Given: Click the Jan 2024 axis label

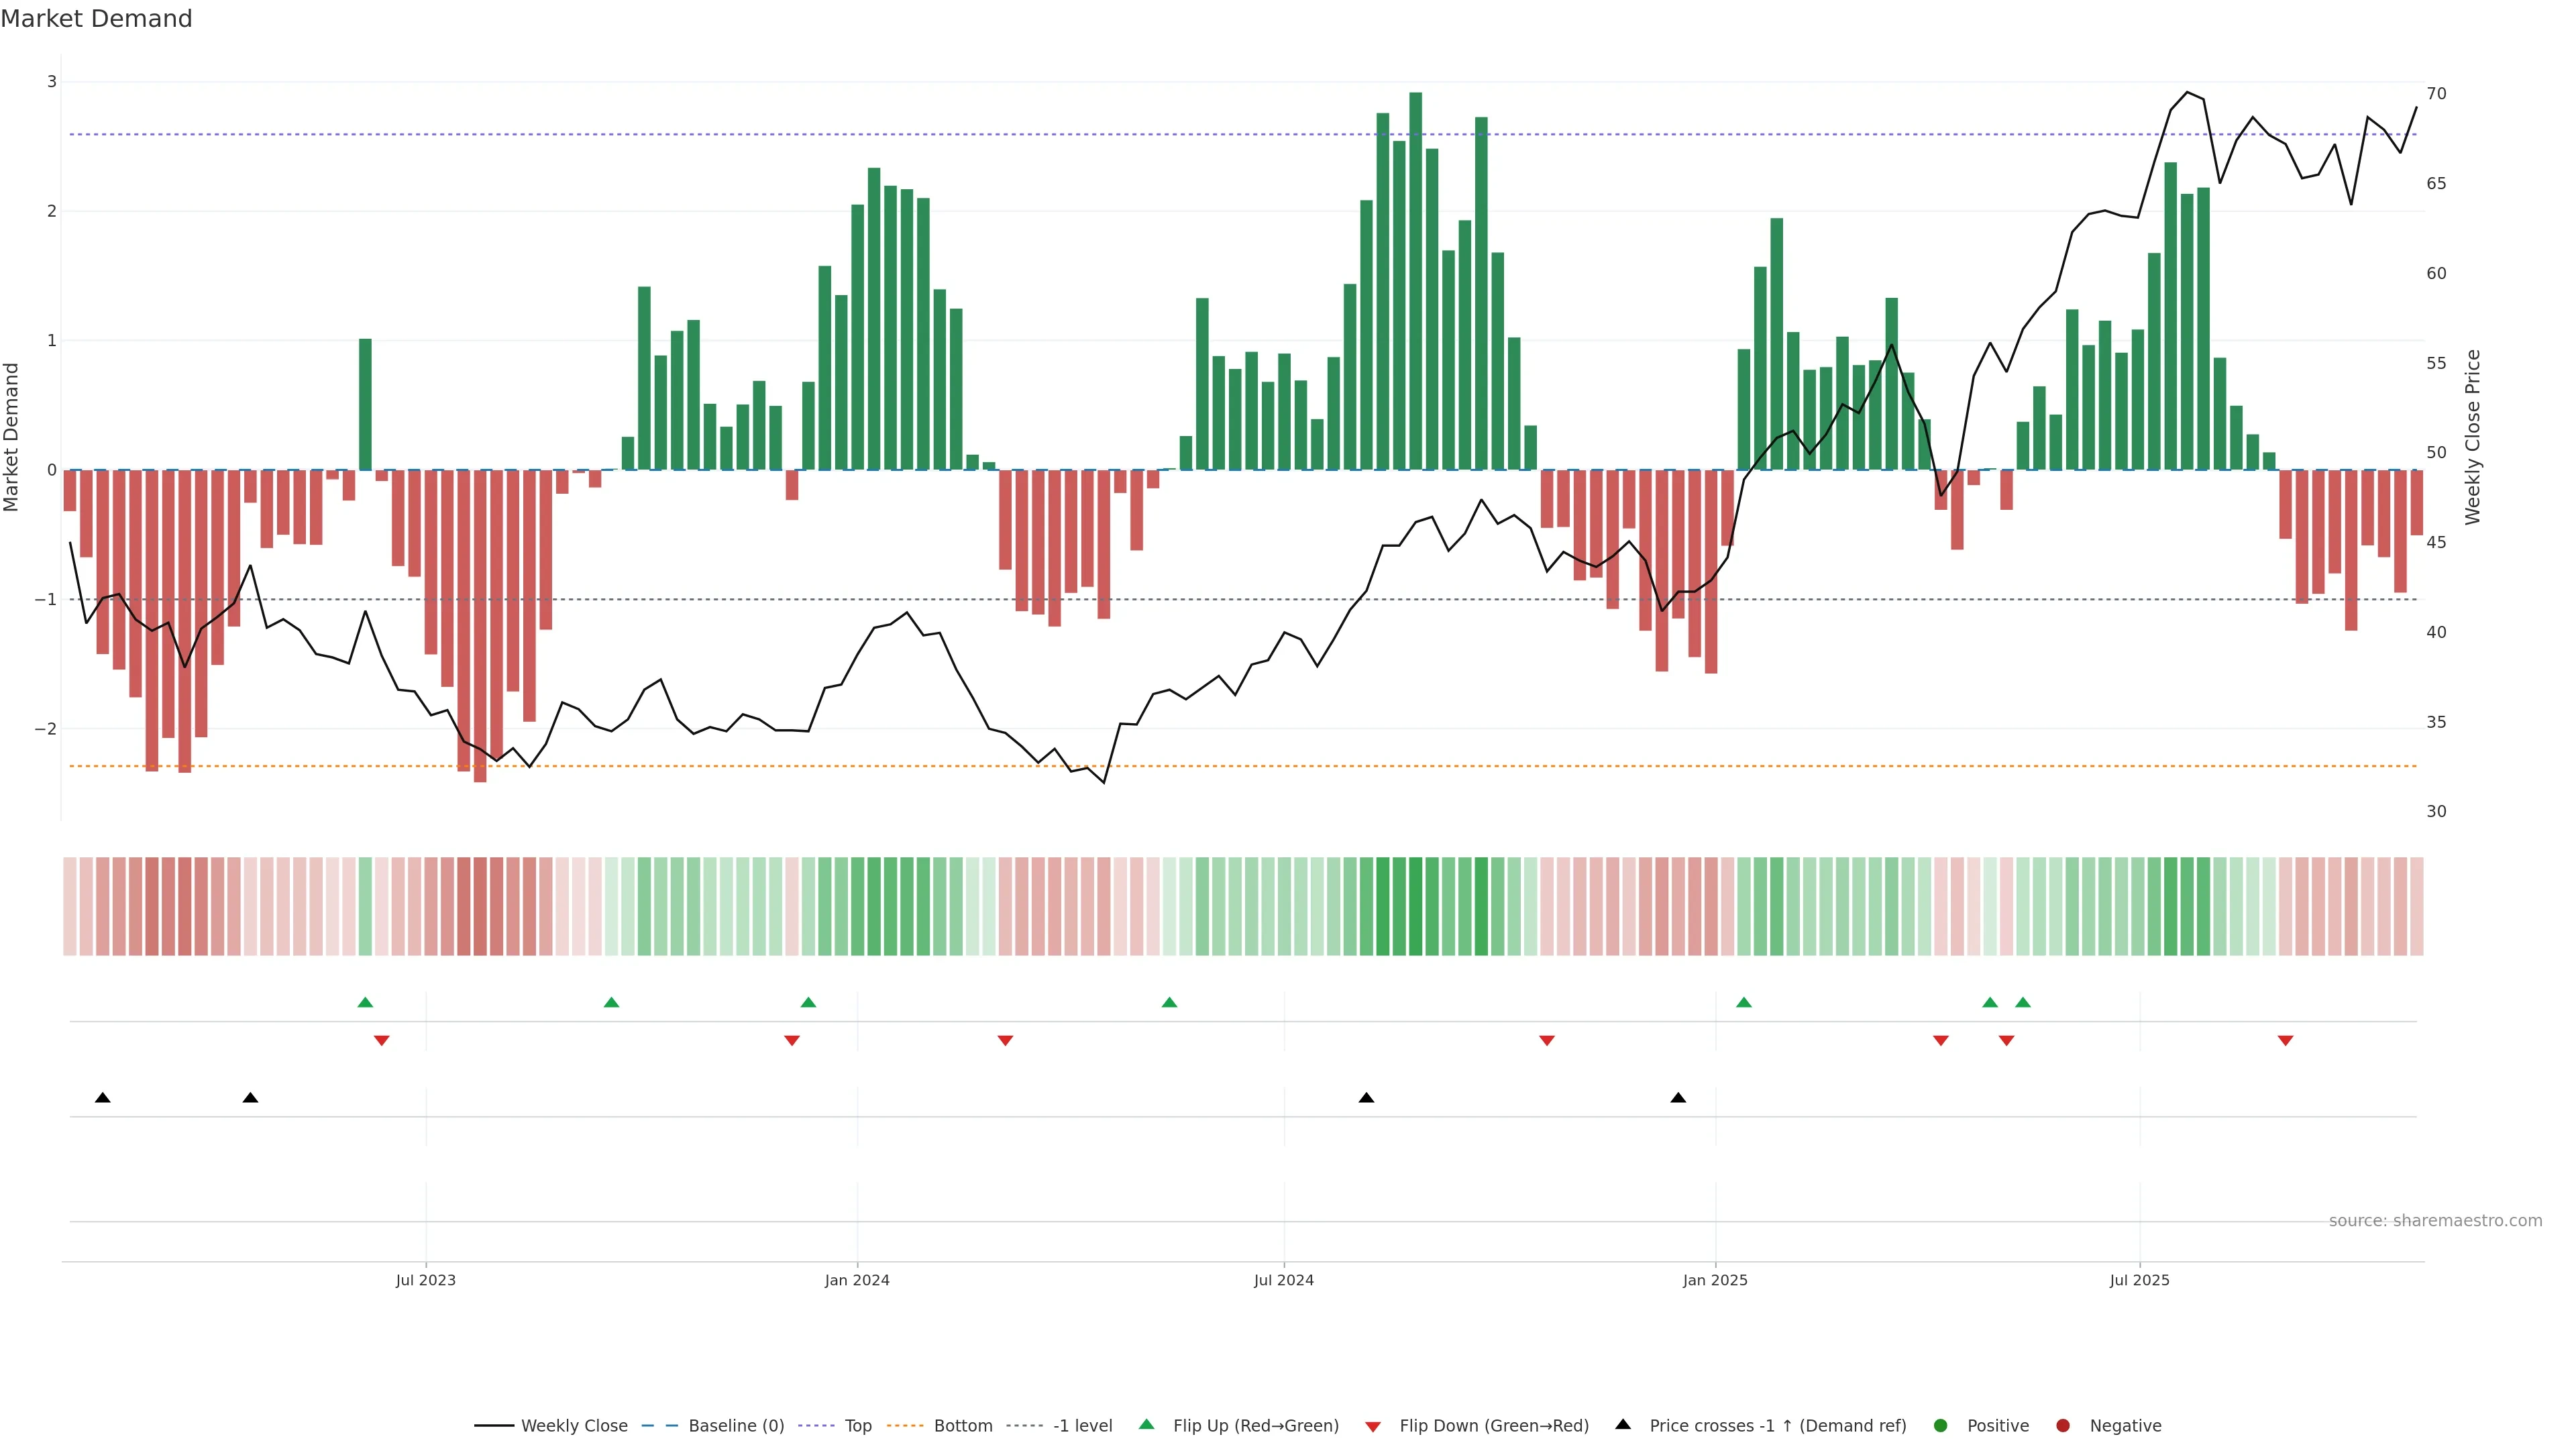Looking at the screenshot, I should click(x=857, y=1280).
